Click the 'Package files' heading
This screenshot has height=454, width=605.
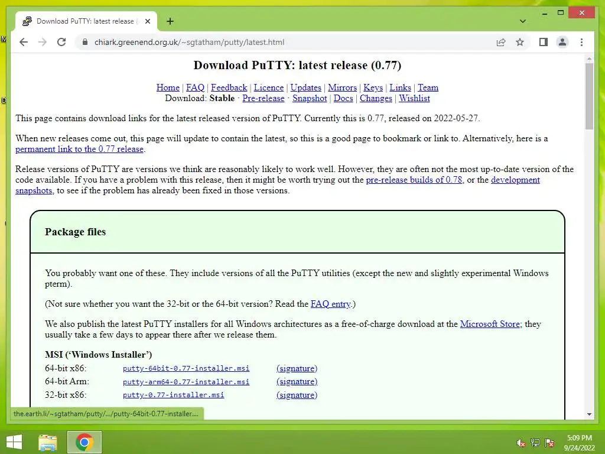point(75,232)
